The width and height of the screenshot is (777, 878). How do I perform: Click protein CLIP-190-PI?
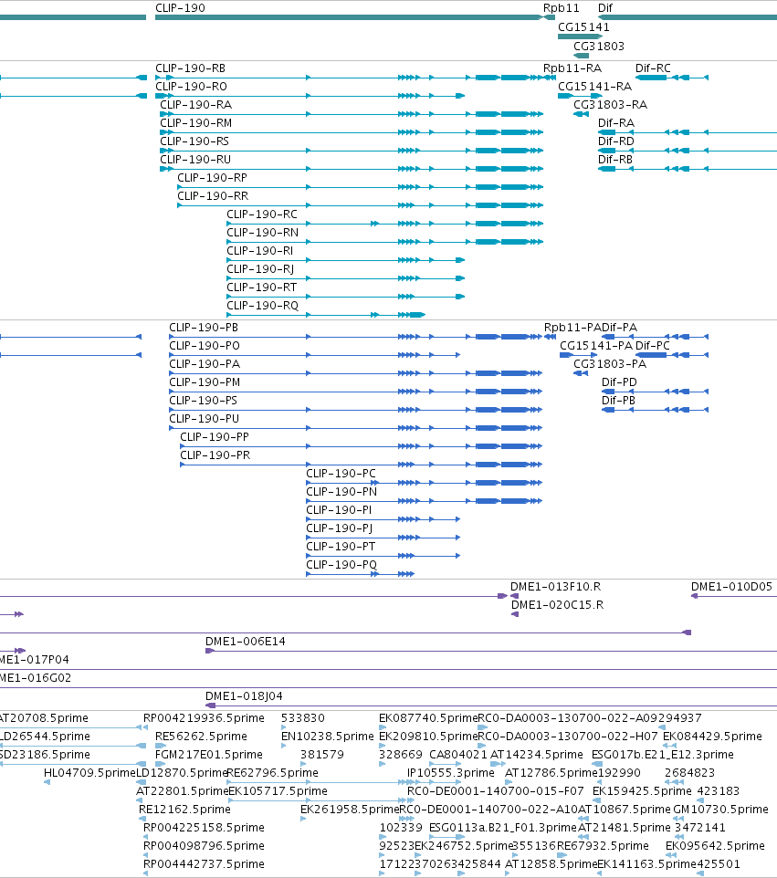[339, 510]
